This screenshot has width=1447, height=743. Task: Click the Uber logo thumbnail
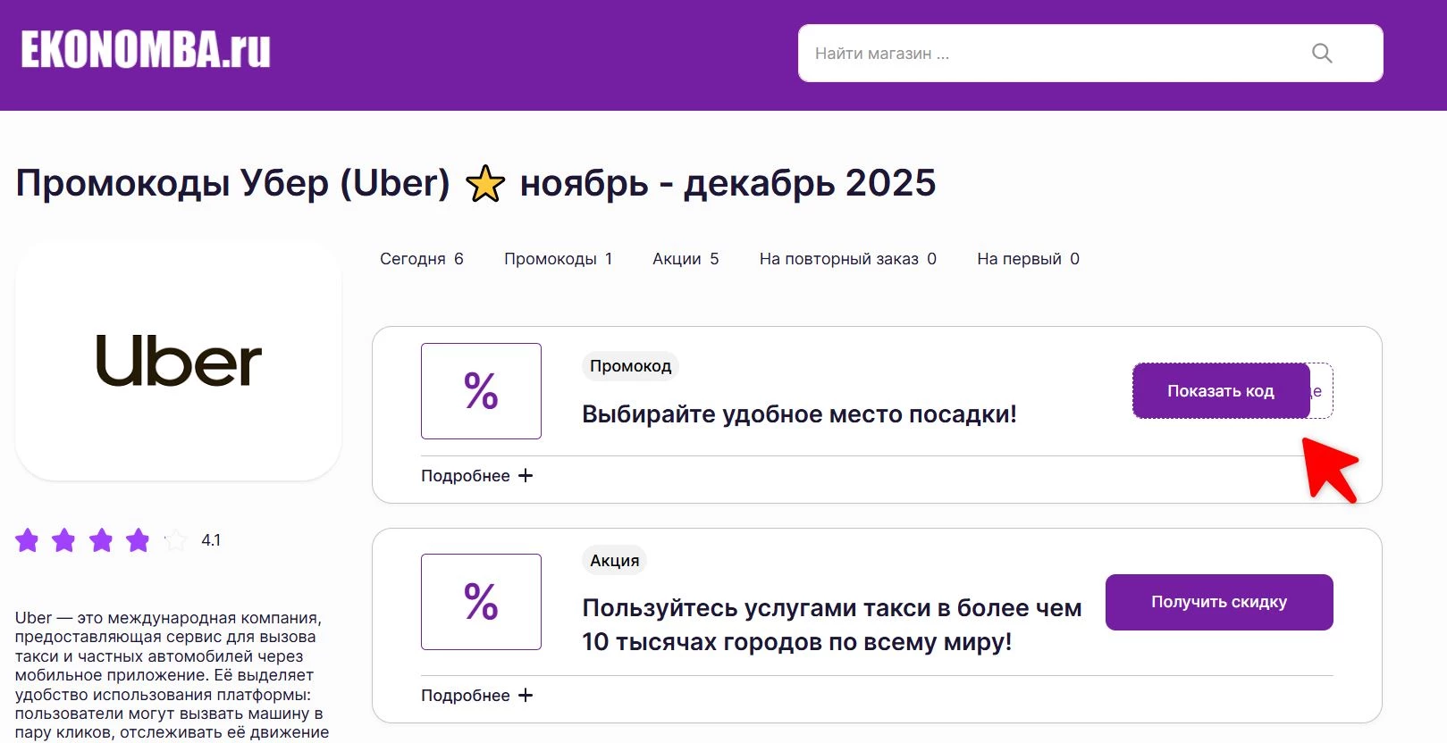(x=177, y=361)
